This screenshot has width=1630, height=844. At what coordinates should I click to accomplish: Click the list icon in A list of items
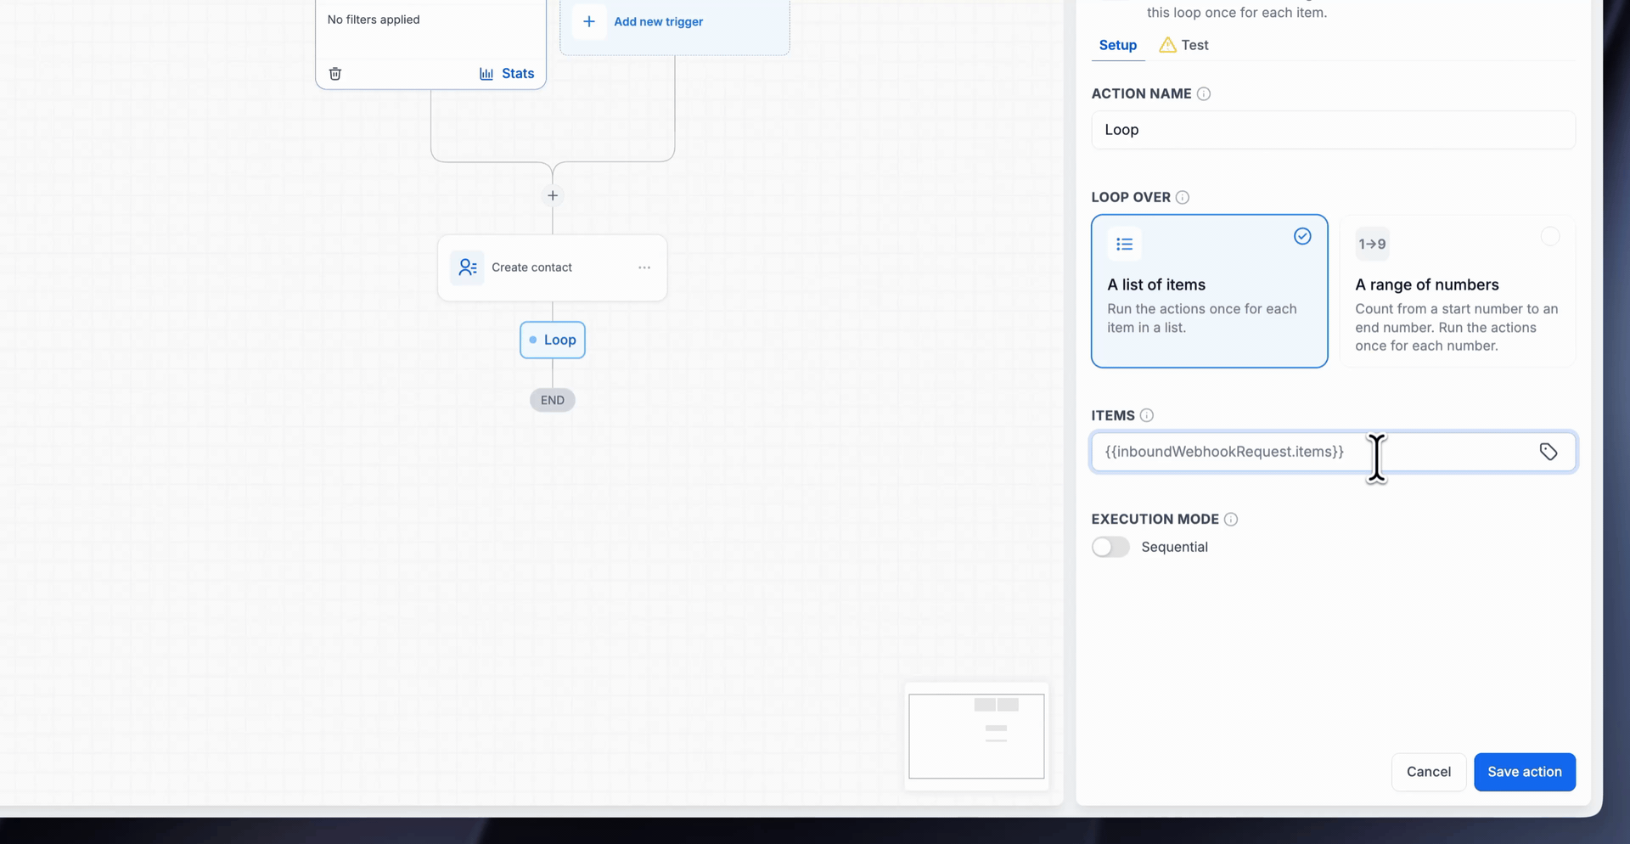[x=1124, y=245]
